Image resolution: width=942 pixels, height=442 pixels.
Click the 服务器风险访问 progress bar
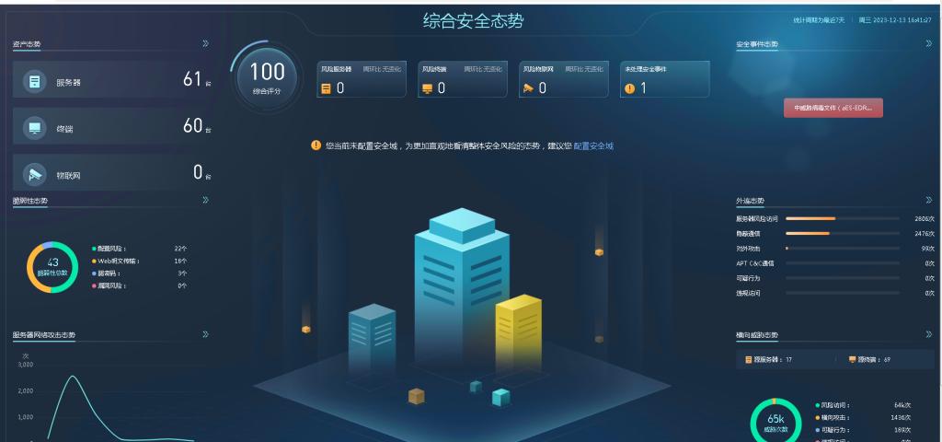pos(842,219)
